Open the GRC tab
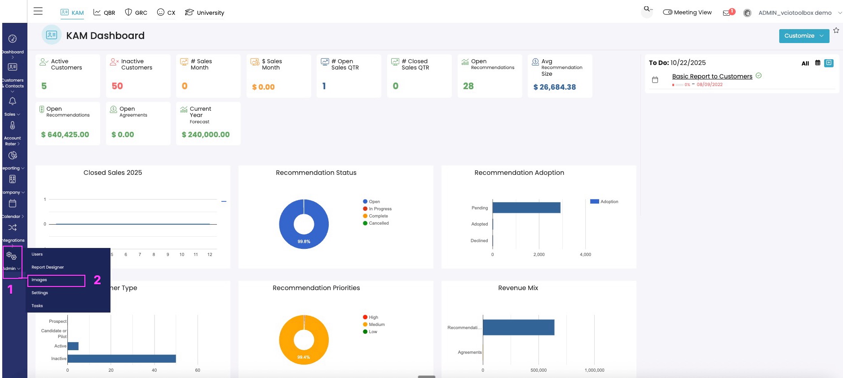 tap(136, 13)
